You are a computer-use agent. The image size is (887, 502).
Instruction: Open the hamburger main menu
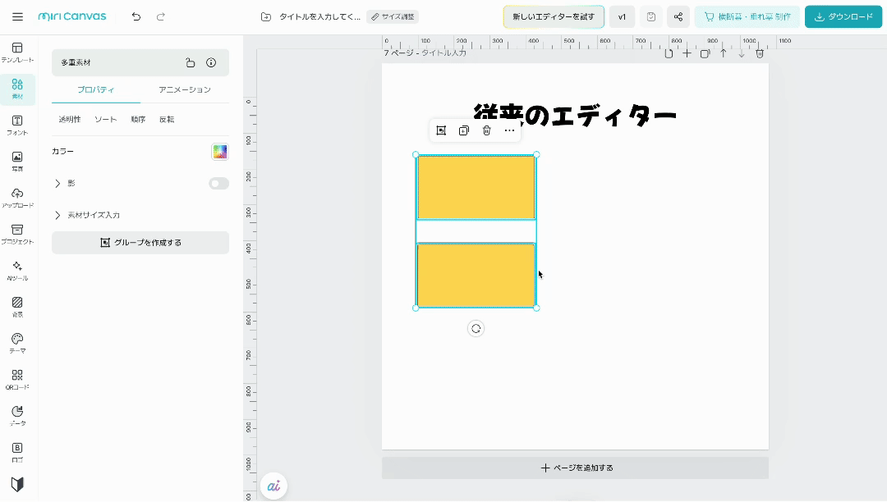coord(17,17)
